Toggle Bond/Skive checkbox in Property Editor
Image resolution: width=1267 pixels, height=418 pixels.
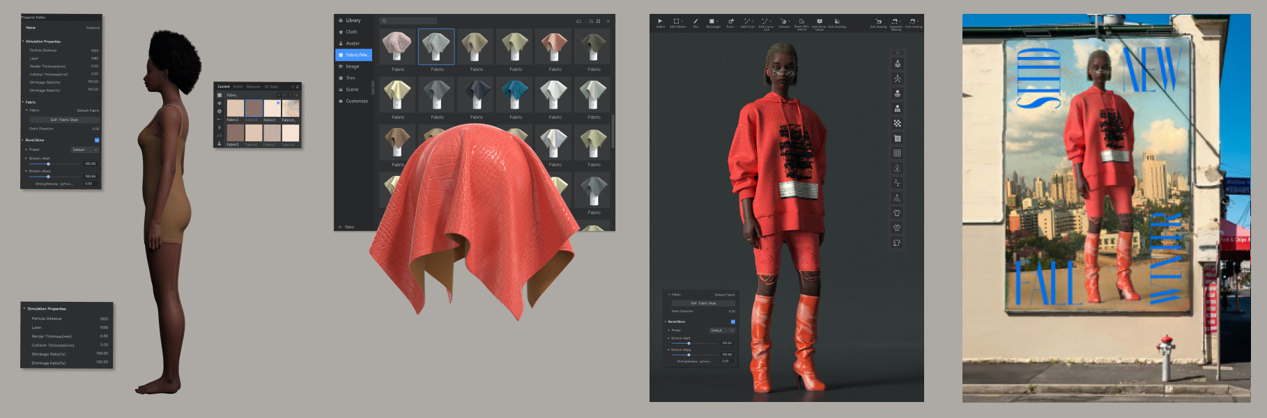tap(97, 140)
